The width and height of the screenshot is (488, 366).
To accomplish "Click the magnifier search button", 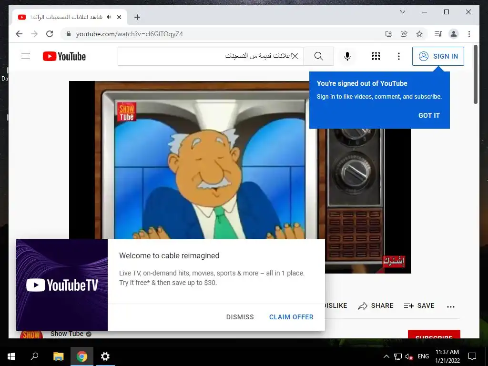I will pos(319,56).
